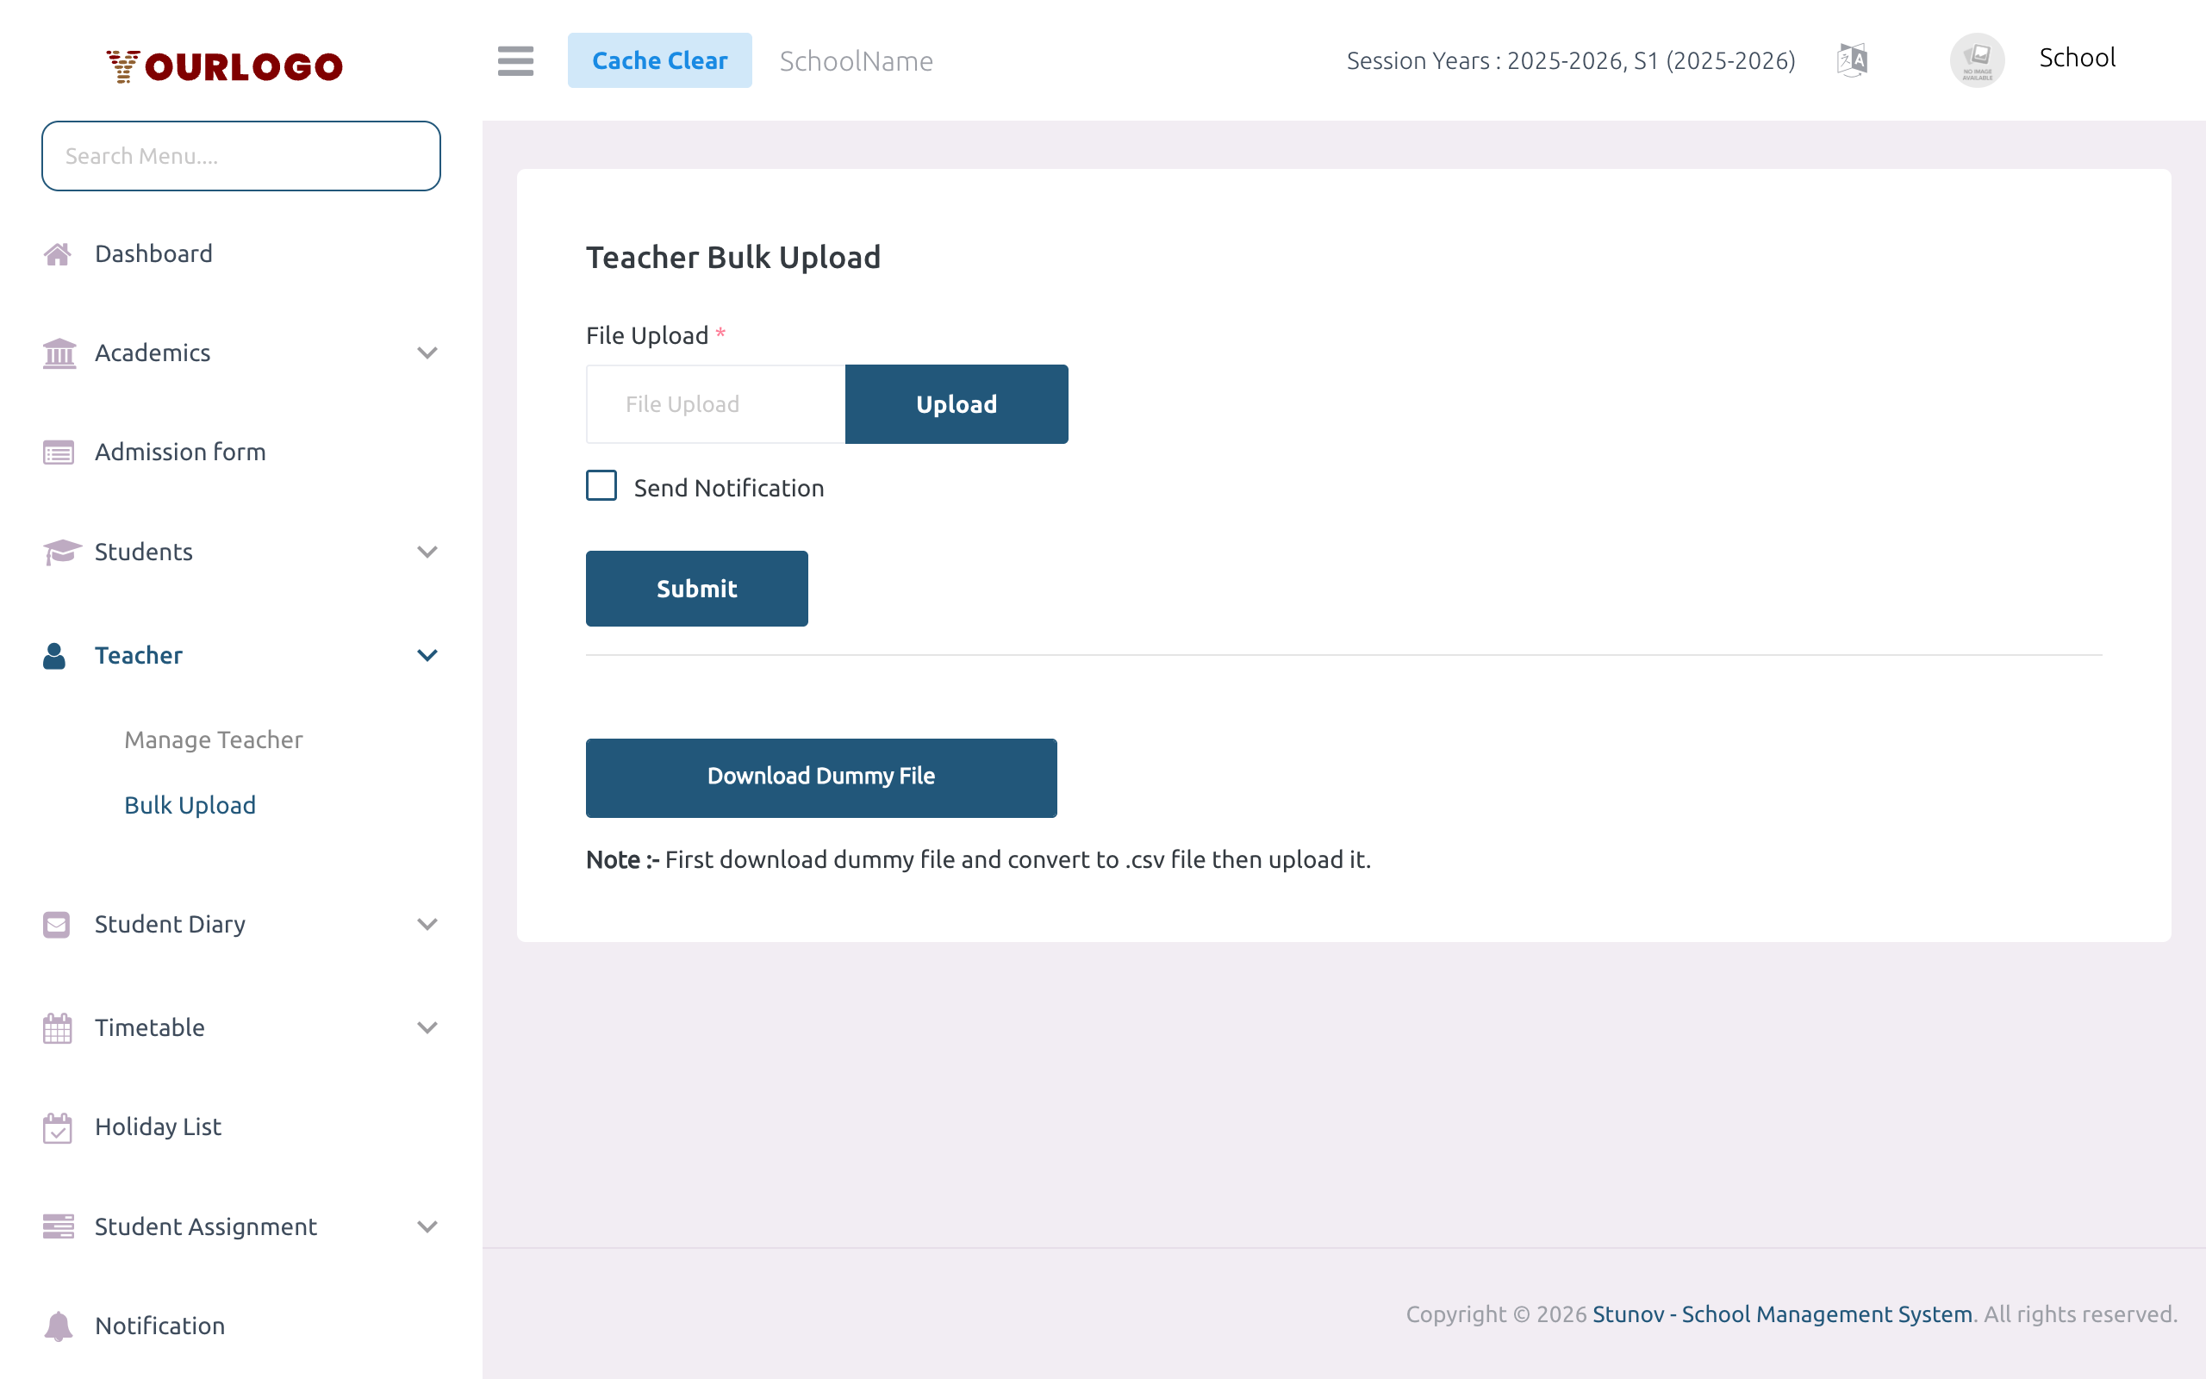Click the YOURLOGO brand icon

point(122,64)
